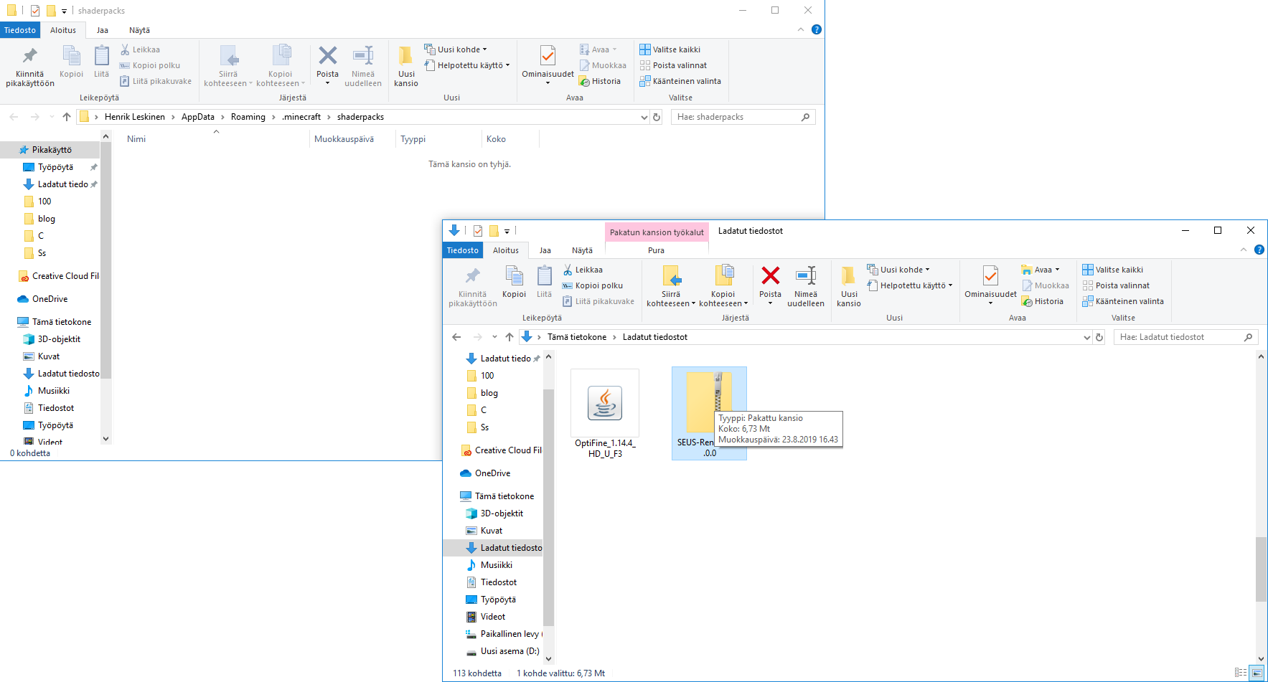Collapse ribbon chevron in Ladatut tiedostot window
Image resolution: width=1268 pixels, height=682 pixels.
pyautogui.click(x=1244, y=250)
